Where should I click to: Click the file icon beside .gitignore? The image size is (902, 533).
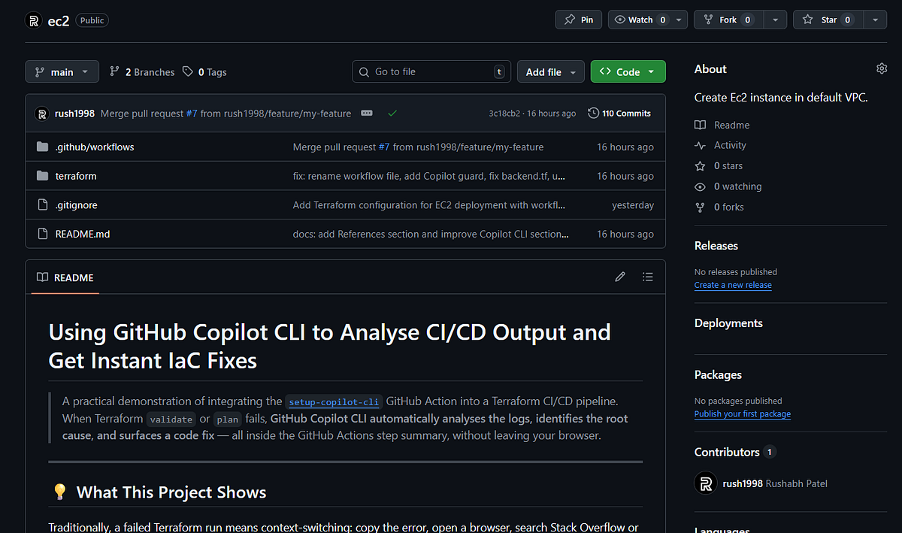coord(42,204)
